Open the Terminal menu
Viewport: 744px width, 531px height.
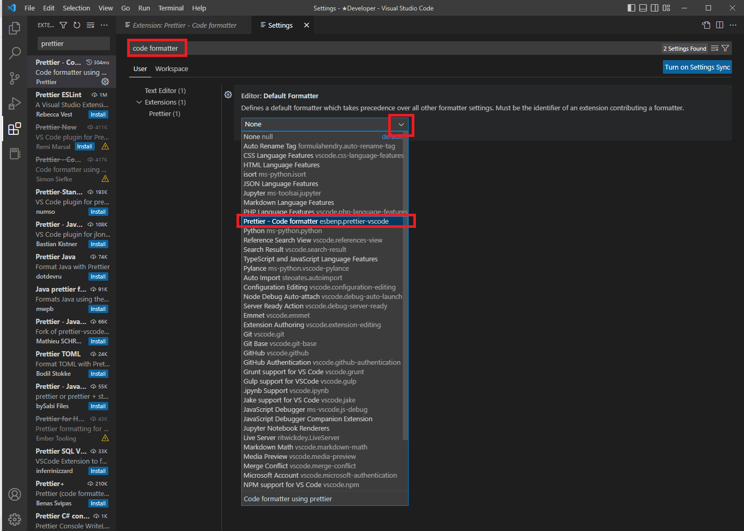tap(171, 8)
